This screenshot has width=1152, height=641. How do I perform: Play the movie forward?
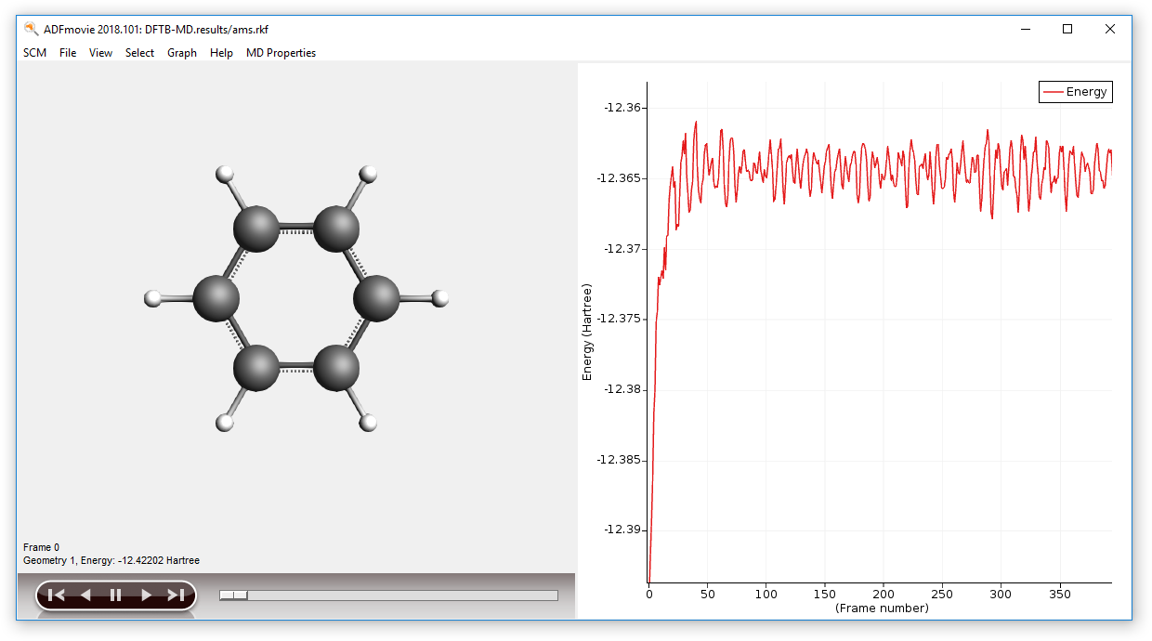pos(146,595)
